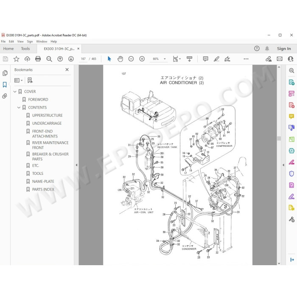
Task: Bookmark file with the star icon
Action: (x=16, y=59)
